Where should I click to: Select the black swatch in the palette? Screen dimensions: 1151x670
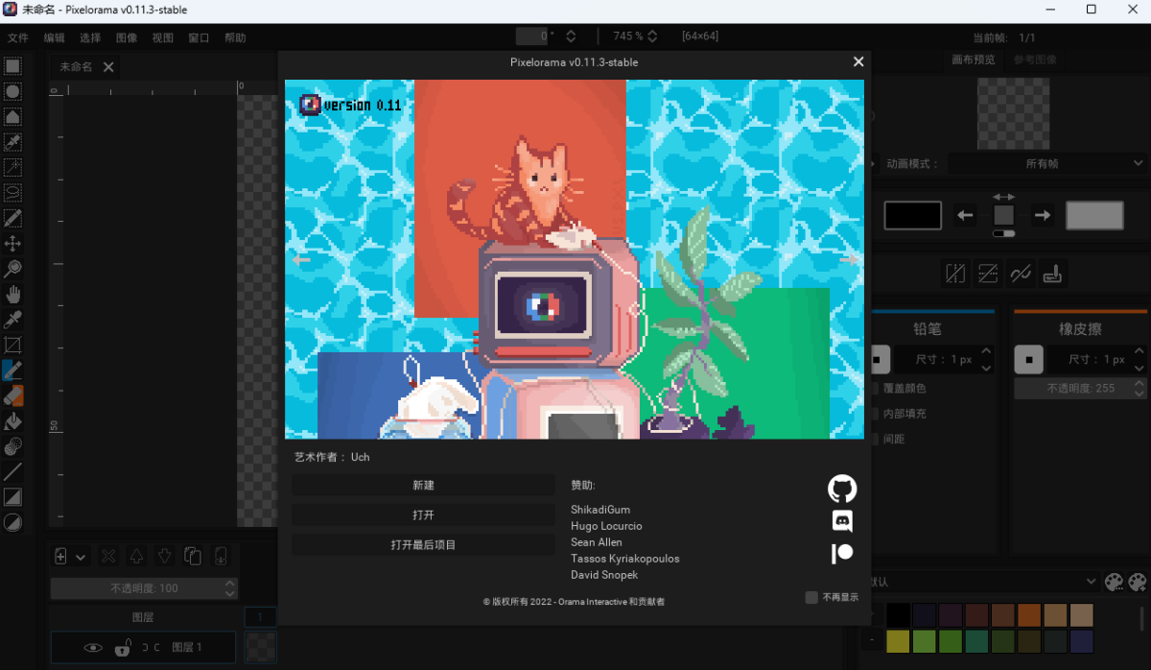tap(897, 614)
